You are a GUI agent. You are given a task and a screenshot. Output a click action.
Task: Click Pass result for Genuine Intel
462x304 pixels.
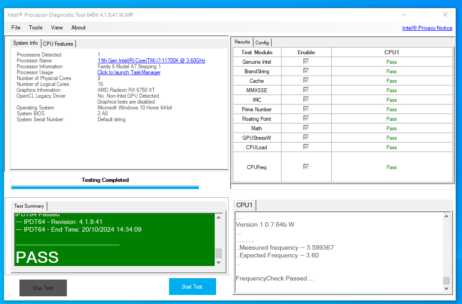[x=391, y=62]
